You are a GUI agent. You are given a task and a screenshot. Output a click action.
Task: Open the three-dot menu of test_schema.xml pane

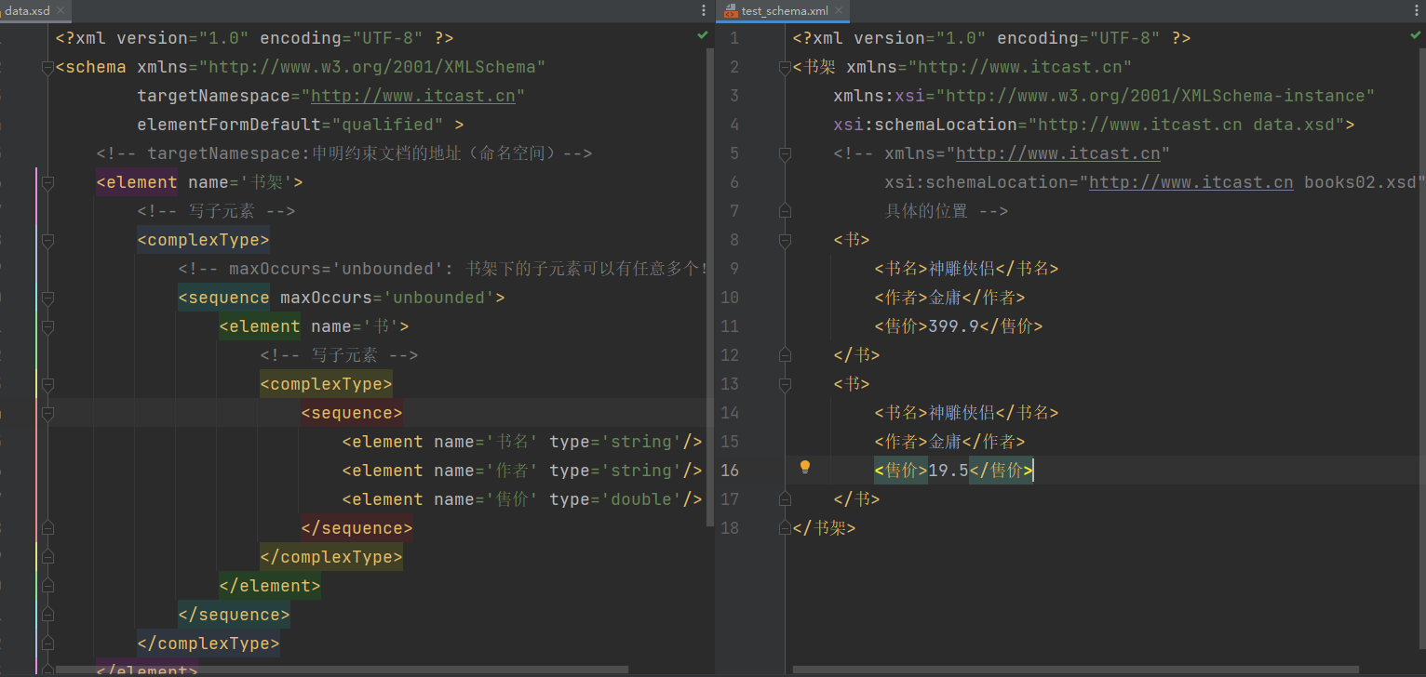click(1416, 10)
